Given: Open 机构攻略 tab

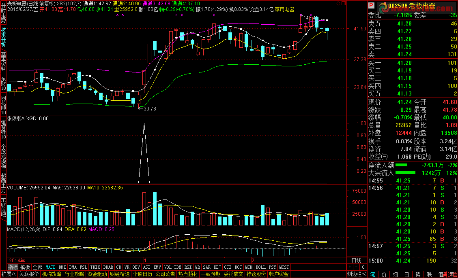Looking at the screenshot, I should [52, 274].
